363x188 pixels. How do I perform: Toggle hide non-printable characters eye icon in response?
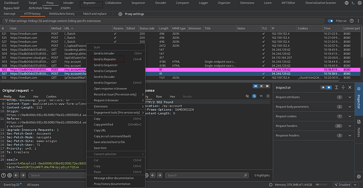point(247,96)
